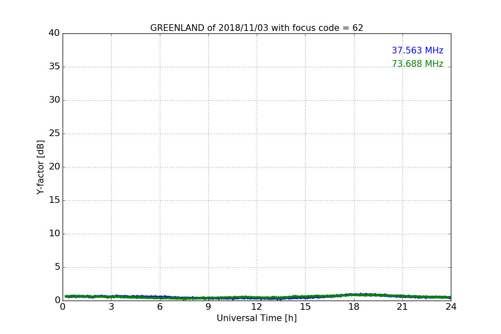Click y-axis tick label 35
Image resolution: width=501 pixels, height=334 pixels.
pyautogui.click(x=54, y=66)
